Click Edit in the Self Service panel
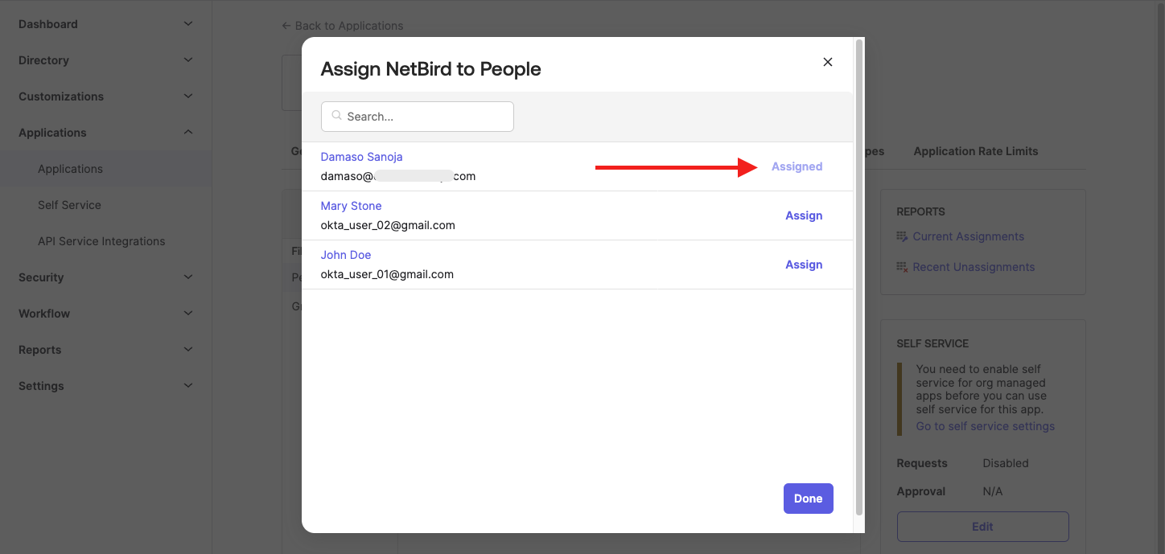1165x554 pixels. [982, 526]
